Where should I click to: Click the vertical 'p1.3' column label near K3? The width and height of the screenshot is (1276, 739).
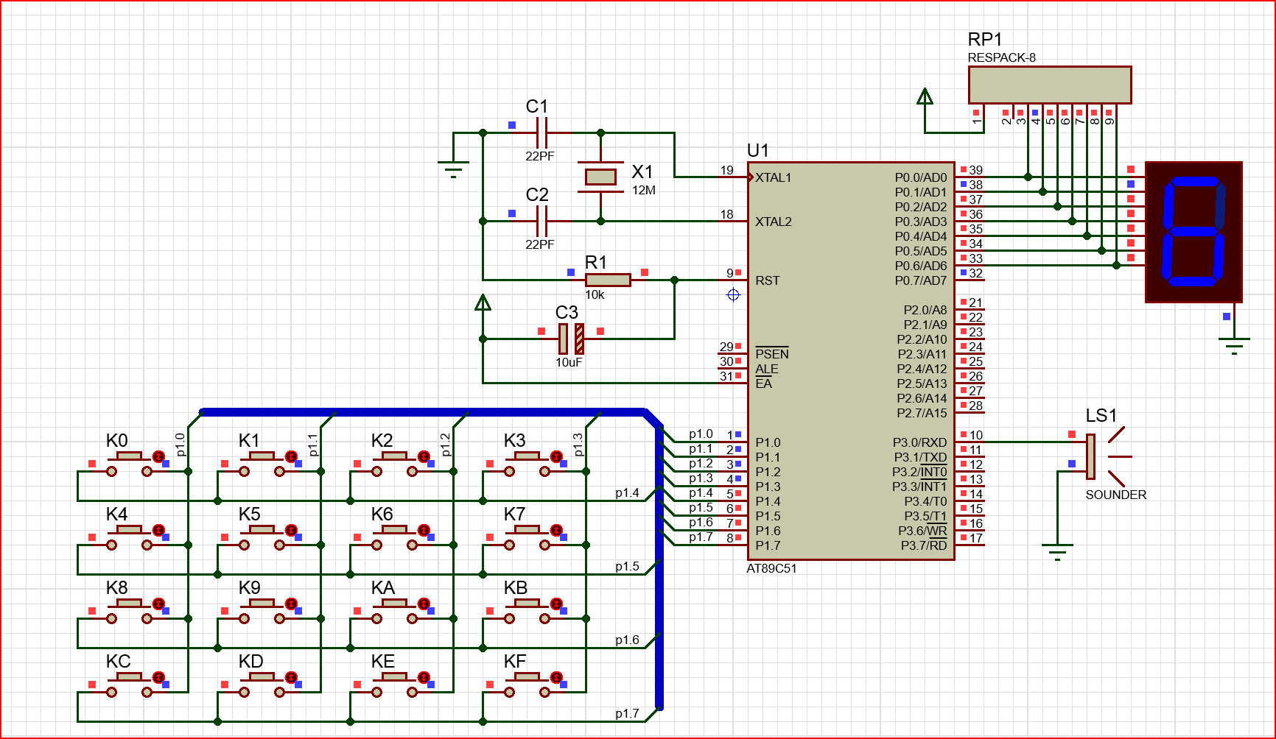(x=578, y=445)
